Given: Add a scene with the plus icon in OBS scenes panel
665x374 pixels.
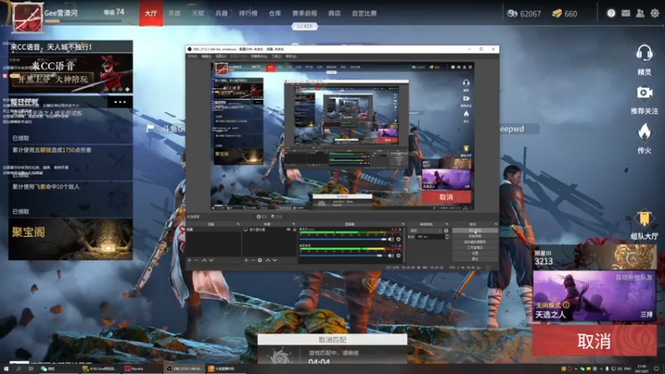Looking at the screenshot, I should pyautogui.click(x=189, y=260).
